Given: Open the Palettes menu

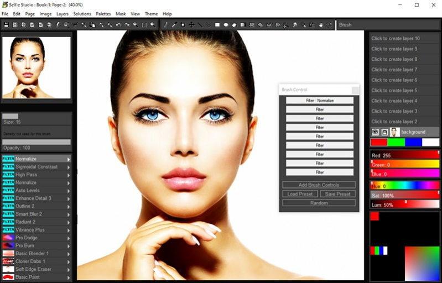Looking at the screenshot, I should (x=103, y=14).
